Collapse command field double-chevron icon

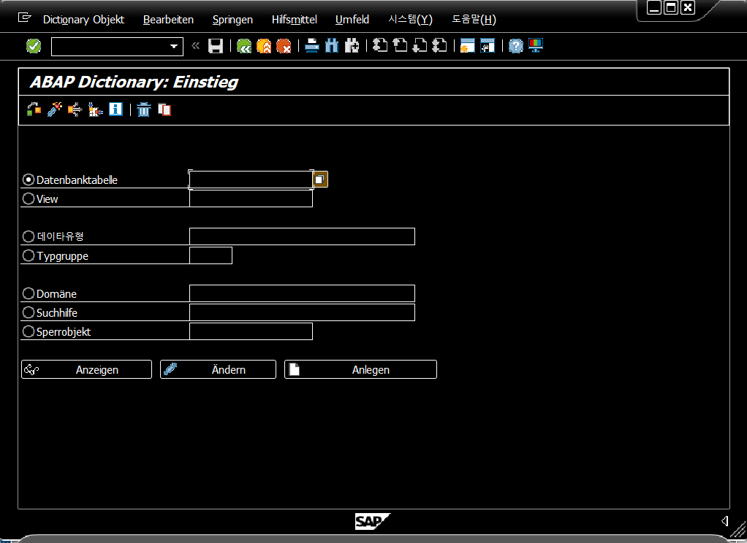point(195,46)
